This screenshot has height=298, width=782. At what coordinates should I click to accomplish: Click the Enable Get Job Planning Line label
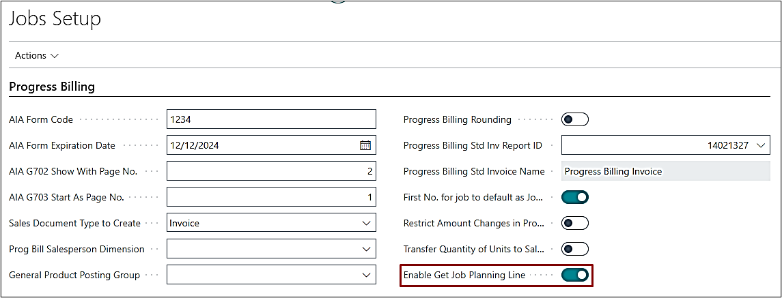click(464, 275)
